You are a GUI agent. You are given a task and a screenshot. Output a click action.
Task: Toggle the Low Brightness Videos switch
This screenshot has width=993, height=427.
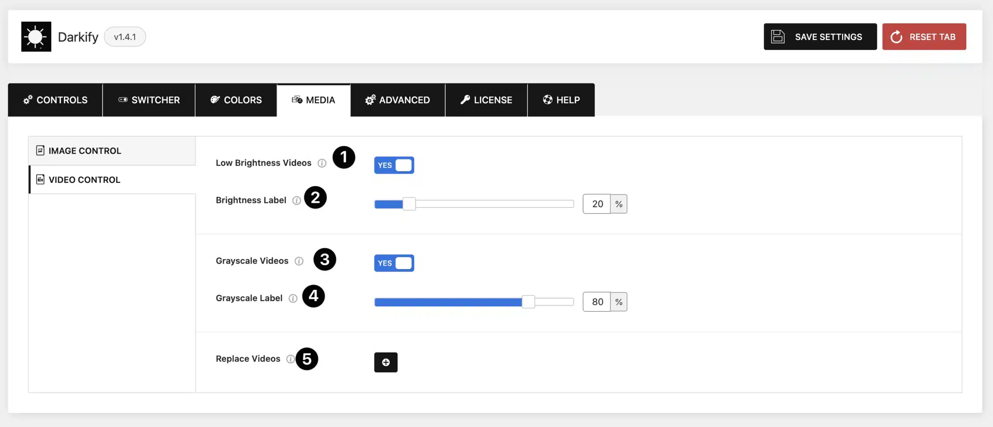click(x=394, y=165)
